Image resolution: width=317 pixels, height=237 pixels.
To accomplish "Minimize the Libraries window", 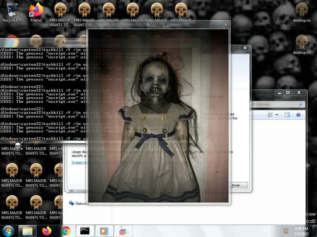I will (x=280, y=93).
